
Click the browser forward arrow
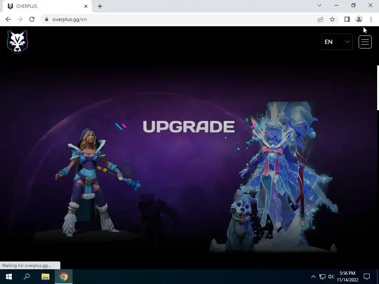20,19
